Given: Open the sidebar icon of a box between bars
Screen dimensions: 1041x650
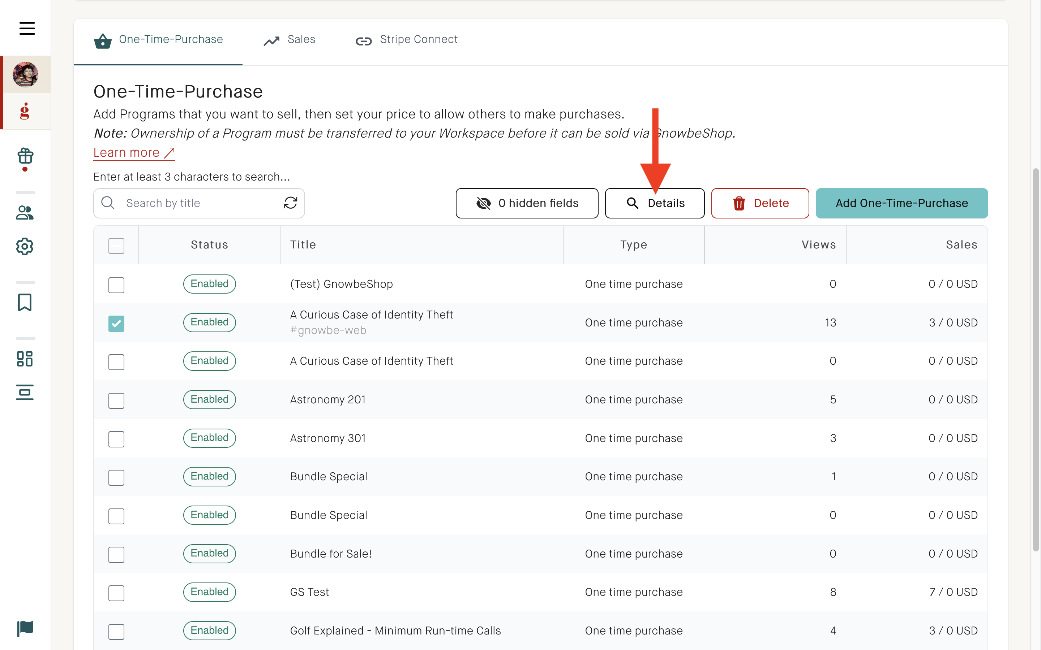Looking at the screenshot, I should 25,393.
